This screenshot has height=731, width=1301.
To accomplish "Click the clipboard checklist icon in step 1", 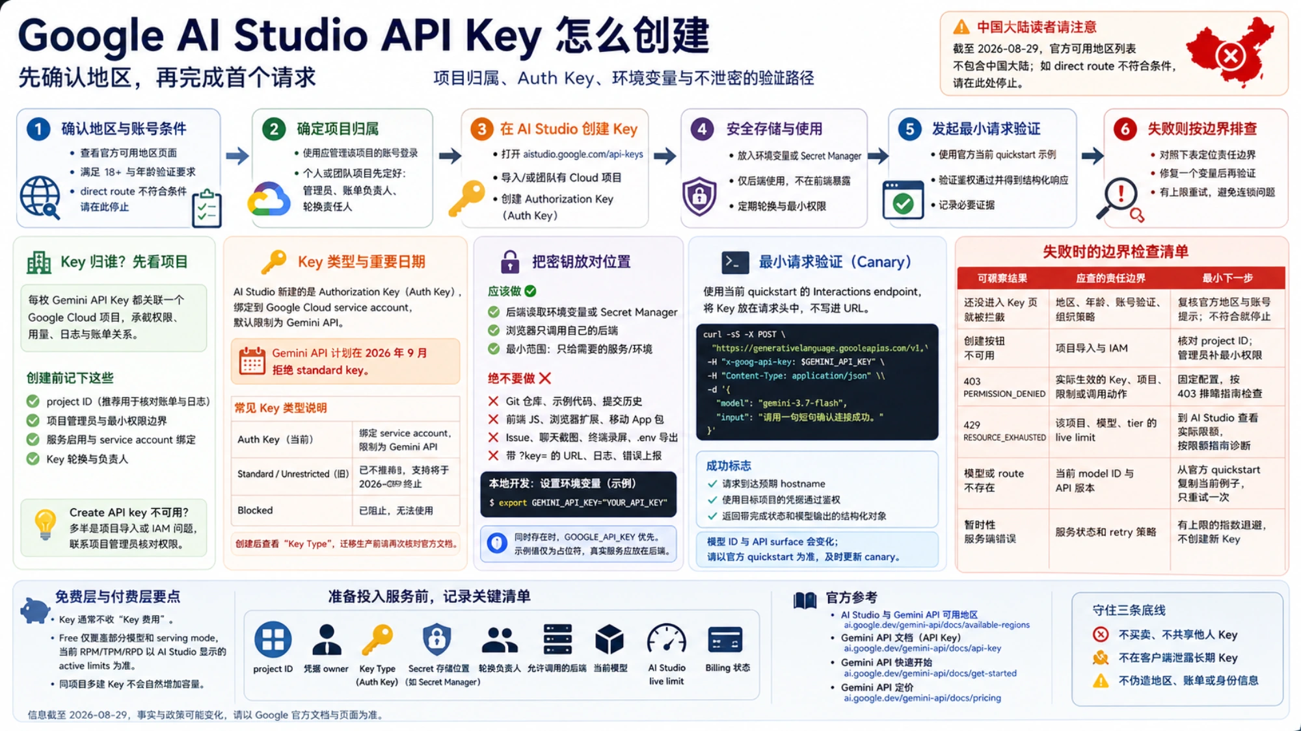I will tap(207, 209).
